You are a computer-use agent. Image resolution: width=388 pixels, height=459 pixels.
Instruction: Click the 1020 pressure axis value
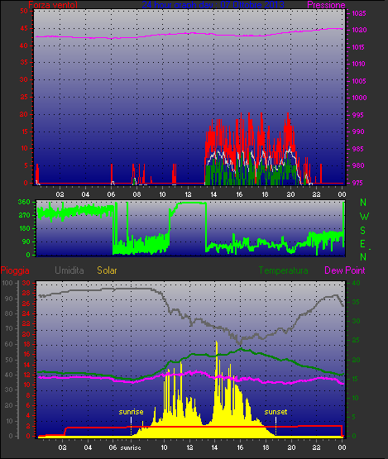[359, 30]
